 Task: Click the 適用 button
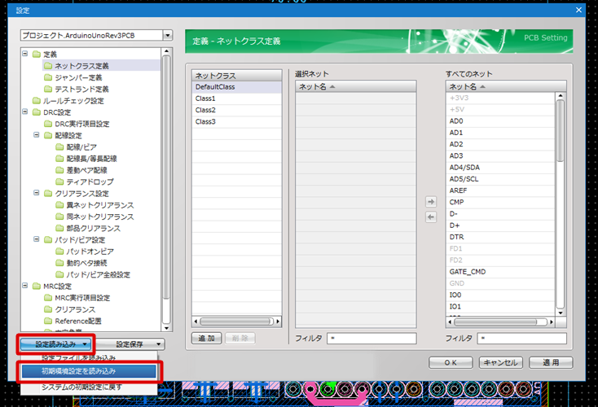[x=548, y=362]
